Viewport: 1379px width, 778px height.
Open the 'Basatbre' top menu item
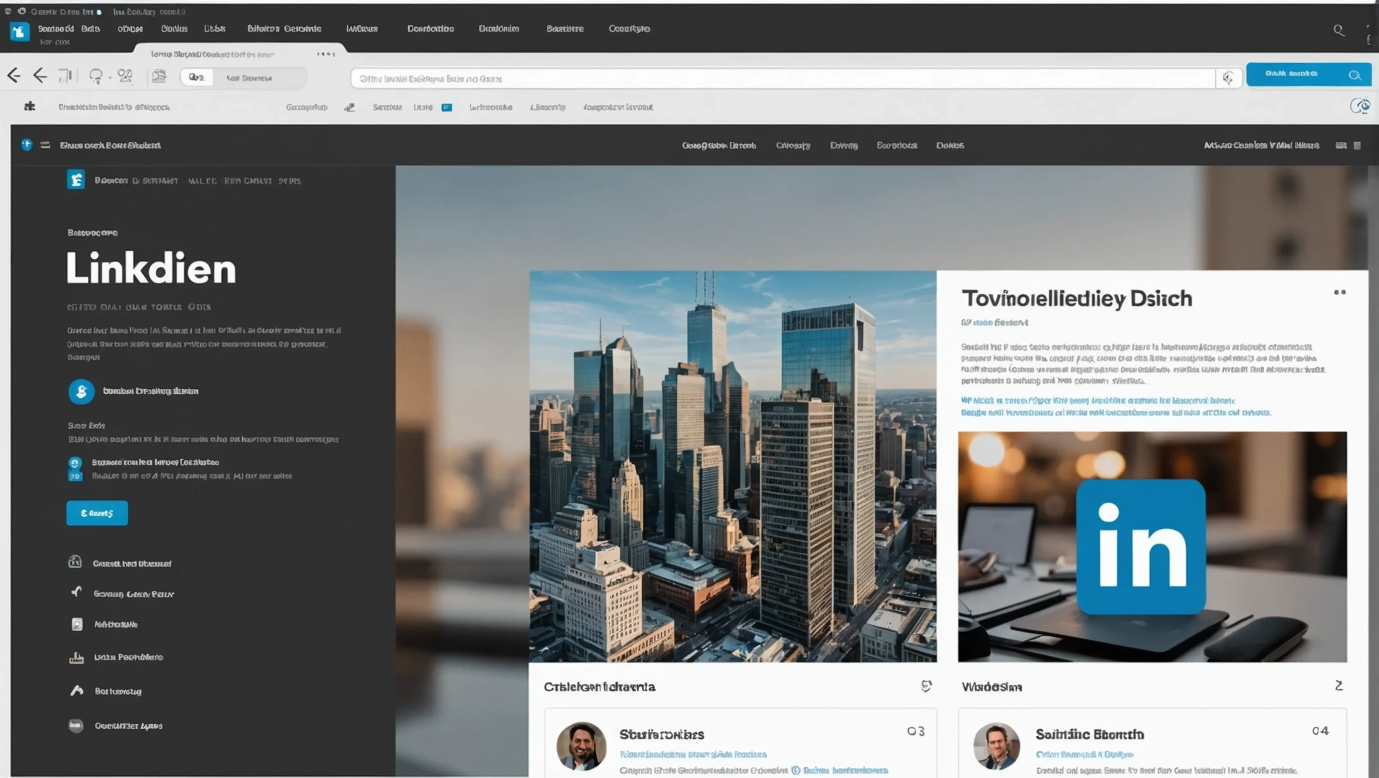coord(565,29)
